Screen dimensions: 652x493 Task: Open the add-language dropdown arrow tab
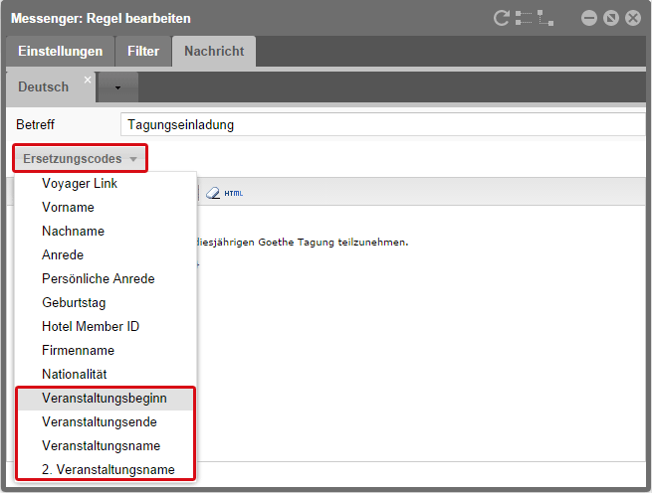point(117,87)
